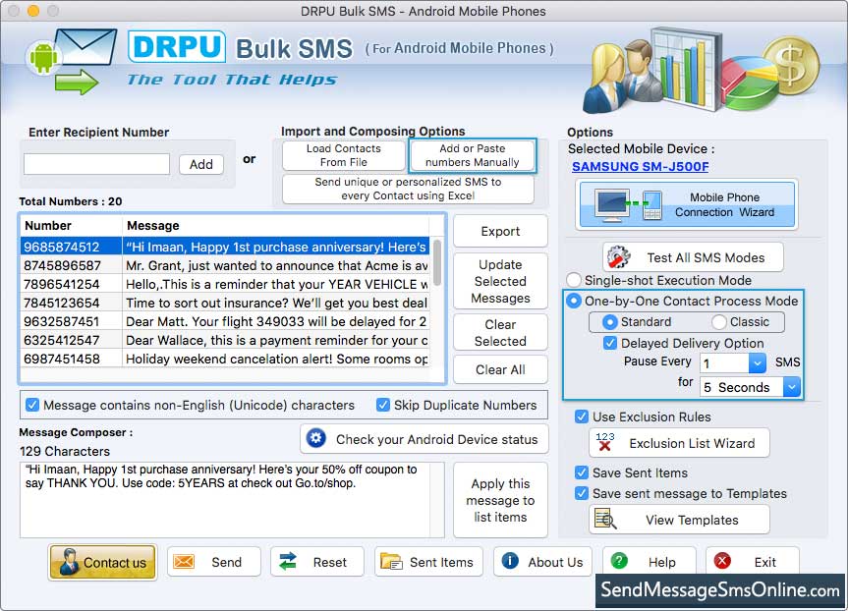Click the Reset arrows icon
The width and height of the screenshot is (848, 611).
coord(288,562)
